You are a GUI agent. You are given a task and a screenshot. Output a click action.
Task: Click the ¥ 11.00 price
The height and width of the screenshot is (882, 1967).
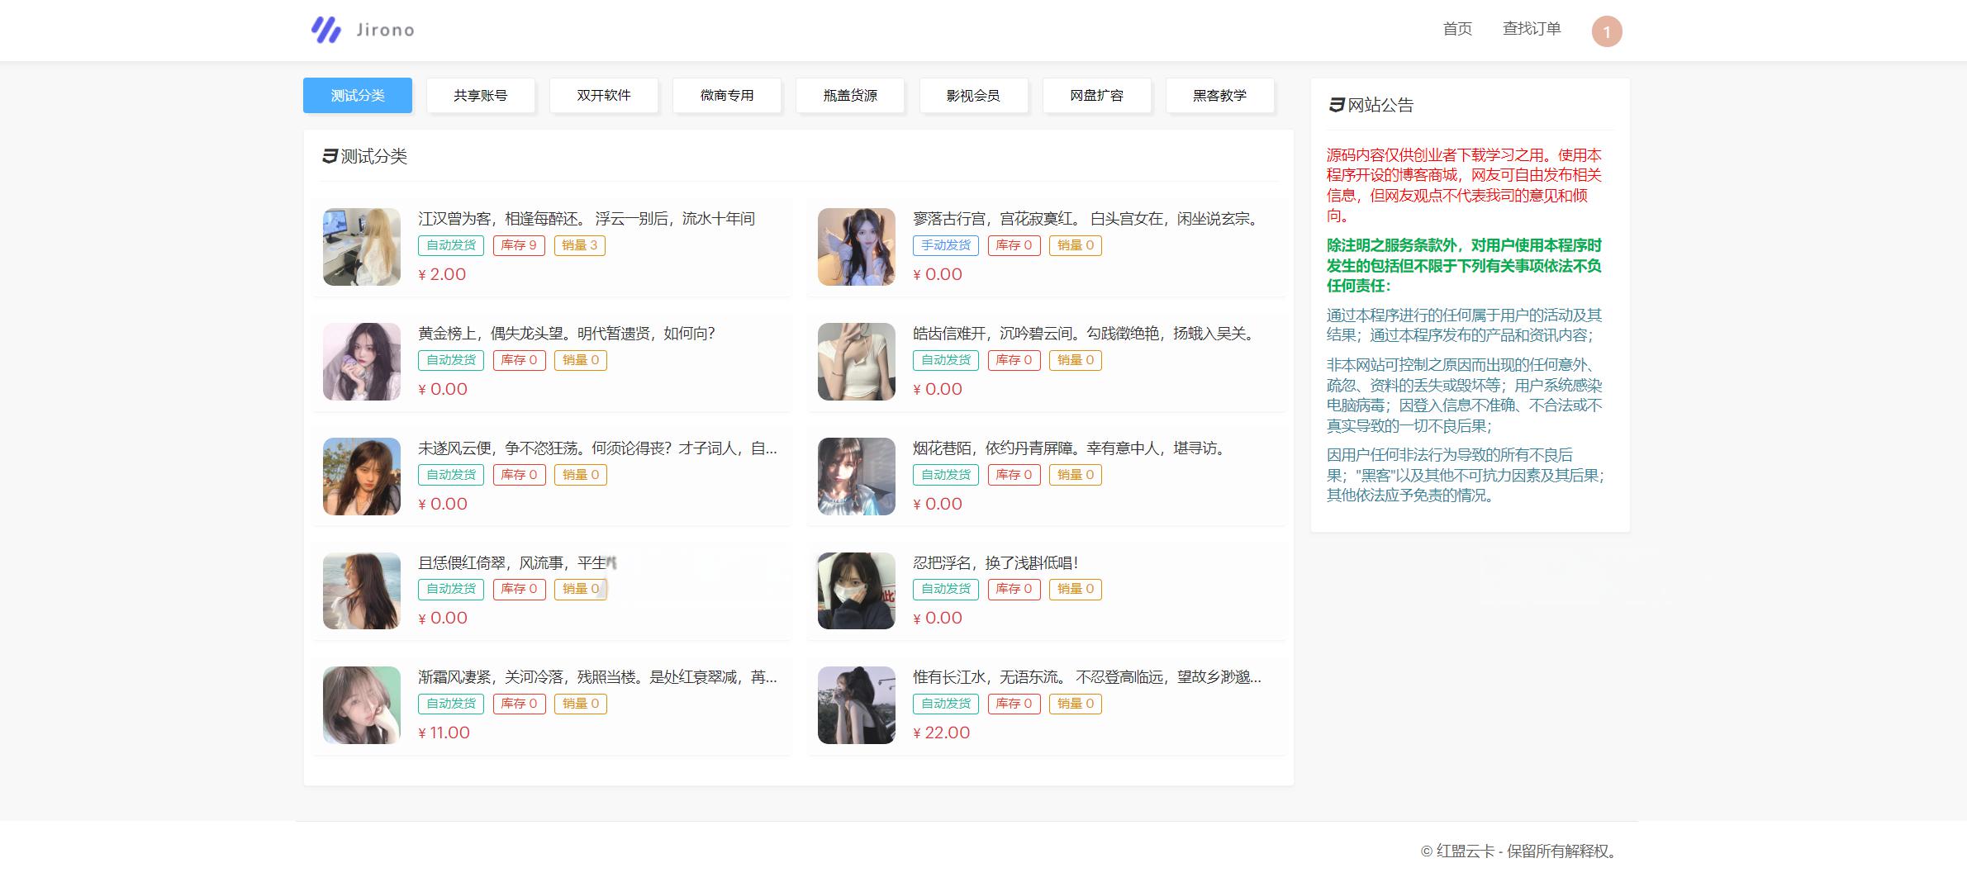(444, 733)
